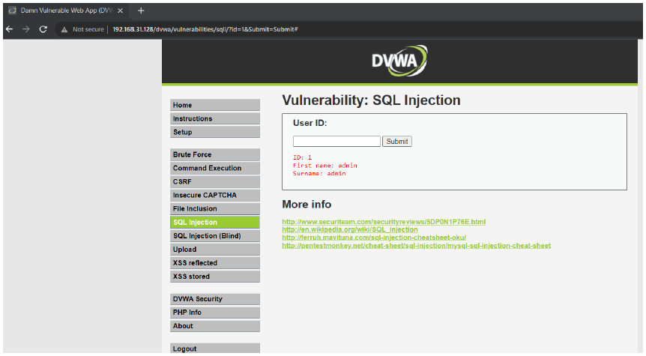
Task: Open the DVWA Security settings page
Action: coord(214,299)
